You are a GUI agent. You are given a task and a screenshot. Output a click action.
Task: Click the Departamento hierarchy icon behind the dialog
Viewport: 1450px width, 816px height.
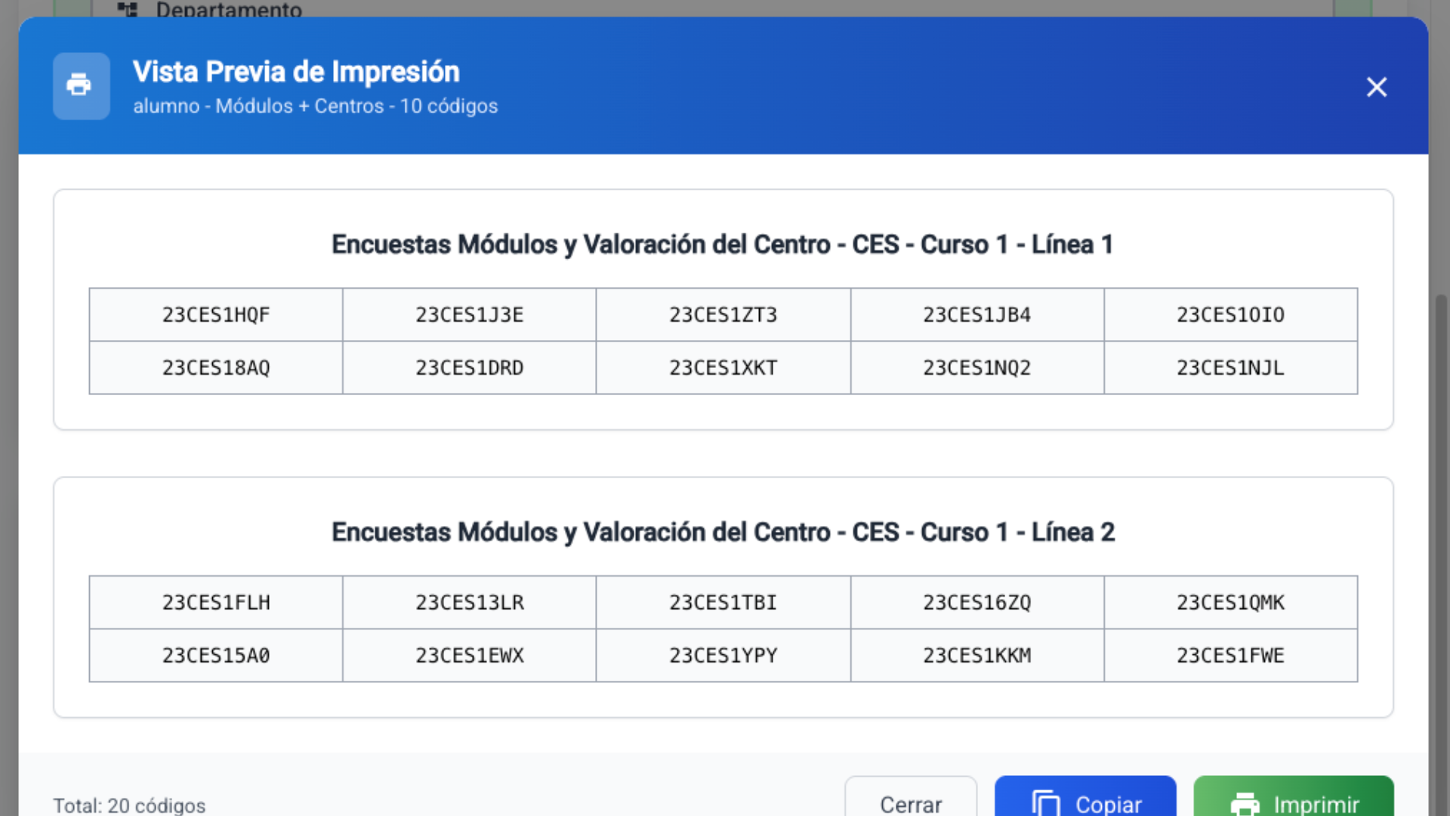click(127, 10)
